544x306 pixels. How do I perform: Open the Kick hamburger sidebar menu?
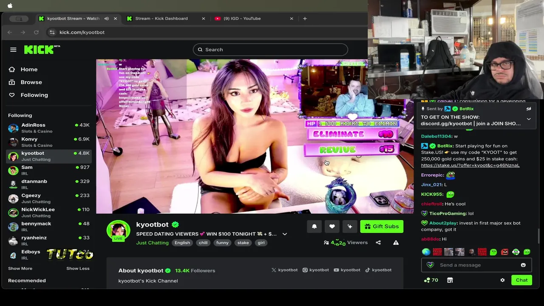(13, 50)
